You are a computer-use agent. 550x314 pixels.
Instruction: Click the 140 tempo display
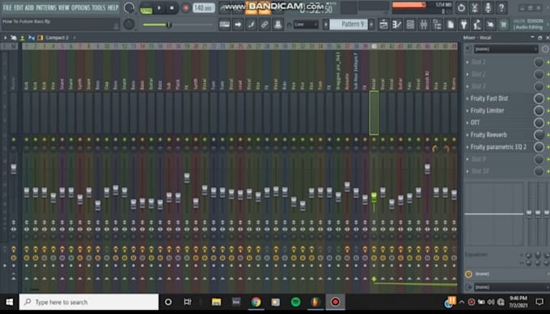pos(204,8)
